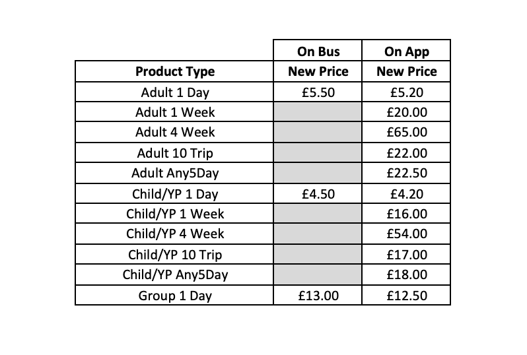The width and height of the screenshot is (527, 355).
Task: Click the Child/YP 10 Trip label
Action: (175, 255)
